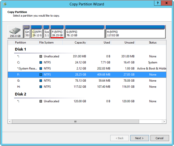Select the H: partition row
The width and height of the screenshot is (174, 146).
click(x=87, y=87)
